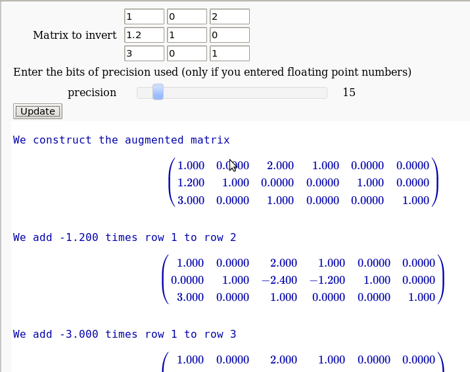Click the precision slider handle
This screenshot has width=470, height=372.
[x=158, y=93]
